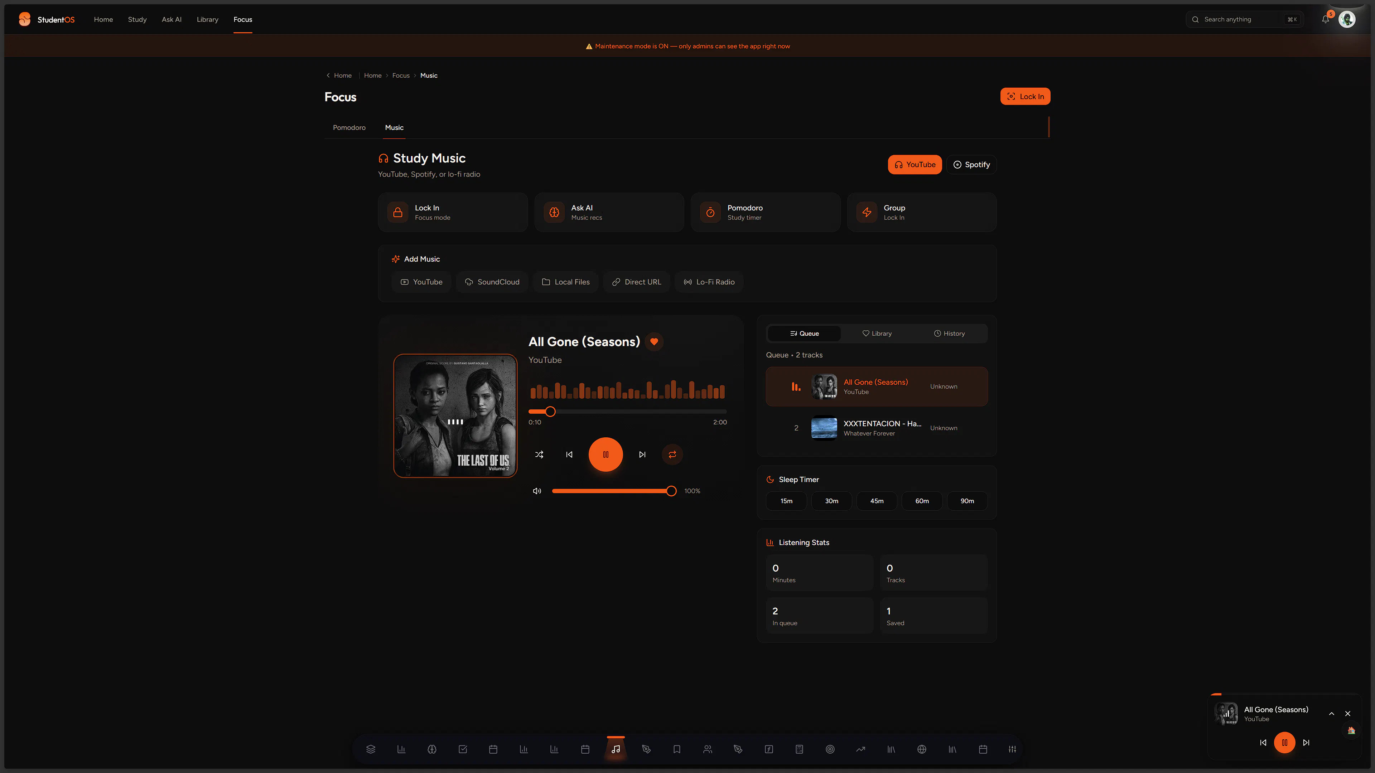Screen dimensions: 1375x773
Task: Pause from the mini player
Action: (x=1285, y=743)
